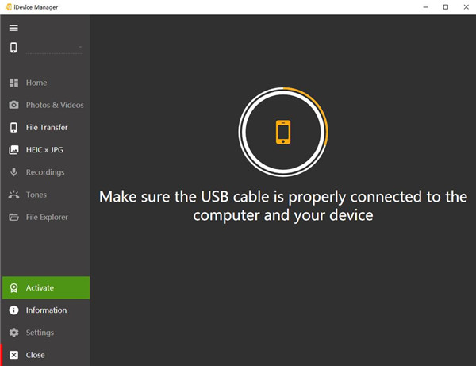Open the hamburger menu
476x366 pixels.
point(13,28)
